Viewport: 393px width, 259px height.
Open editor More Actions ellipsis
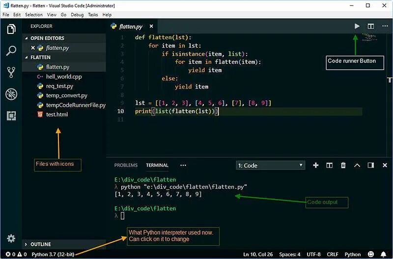click(385, 26)
